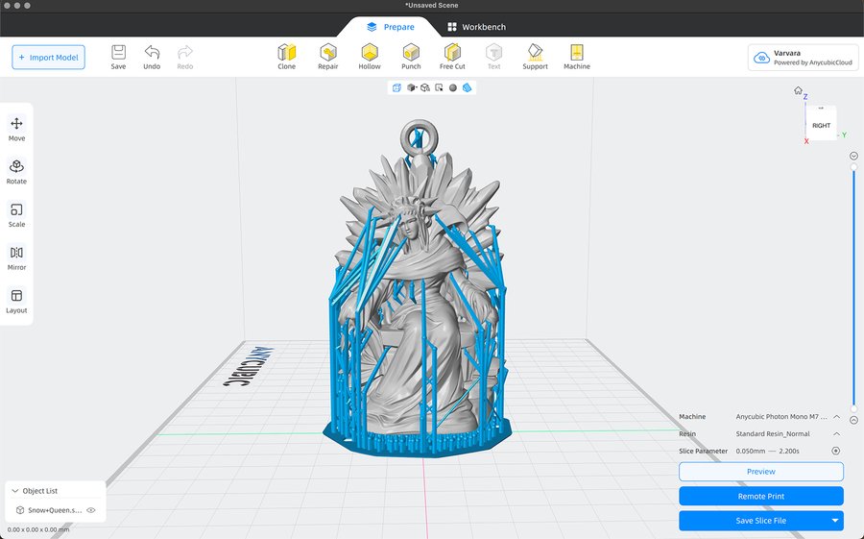Open the Layout tool
Viewport: 864px width, 539px height.
pyautogui.click(x=16, y=301)
